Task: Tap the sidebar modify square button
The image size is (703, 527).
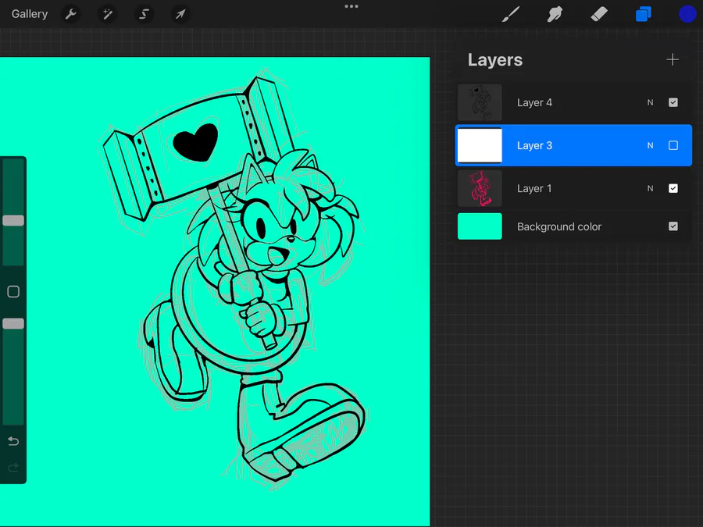Action: [13, 292]
